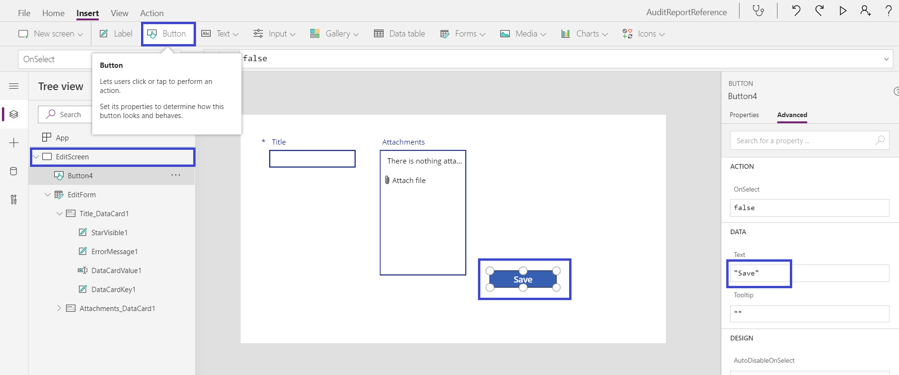Viewport: 899px width, 375px height.
Task: Click the Redo arrow icon
Action: click(x=819, y=11)
